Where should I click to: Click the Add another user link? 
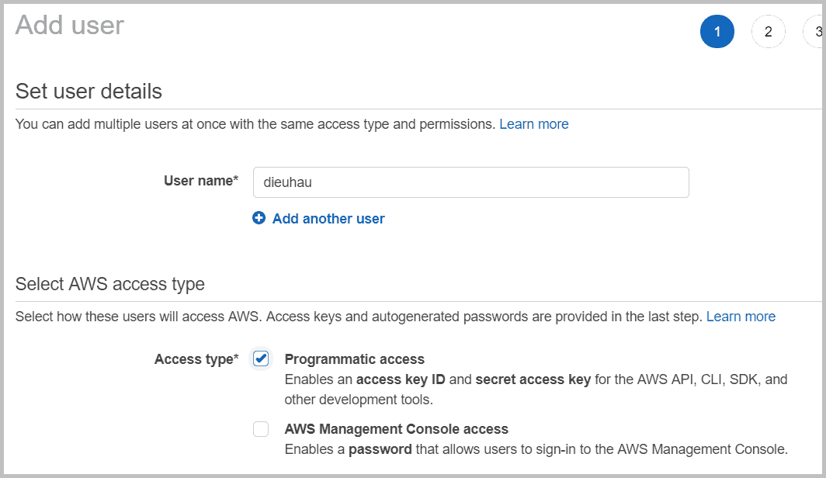tap(328, 219)
